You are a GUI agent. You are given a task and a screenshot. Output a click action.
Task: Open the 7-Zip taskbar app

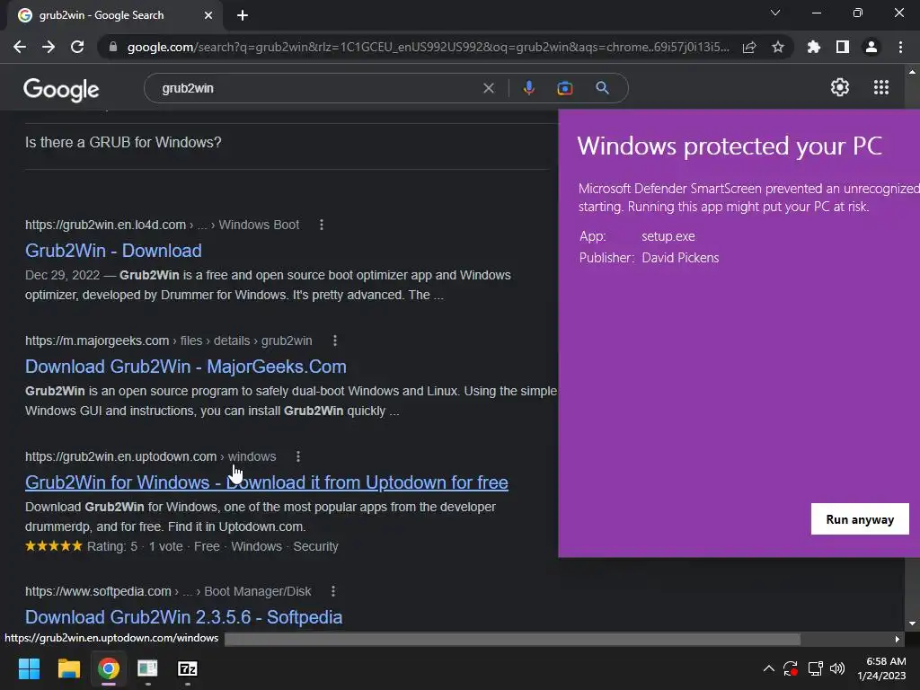(187, 668)
